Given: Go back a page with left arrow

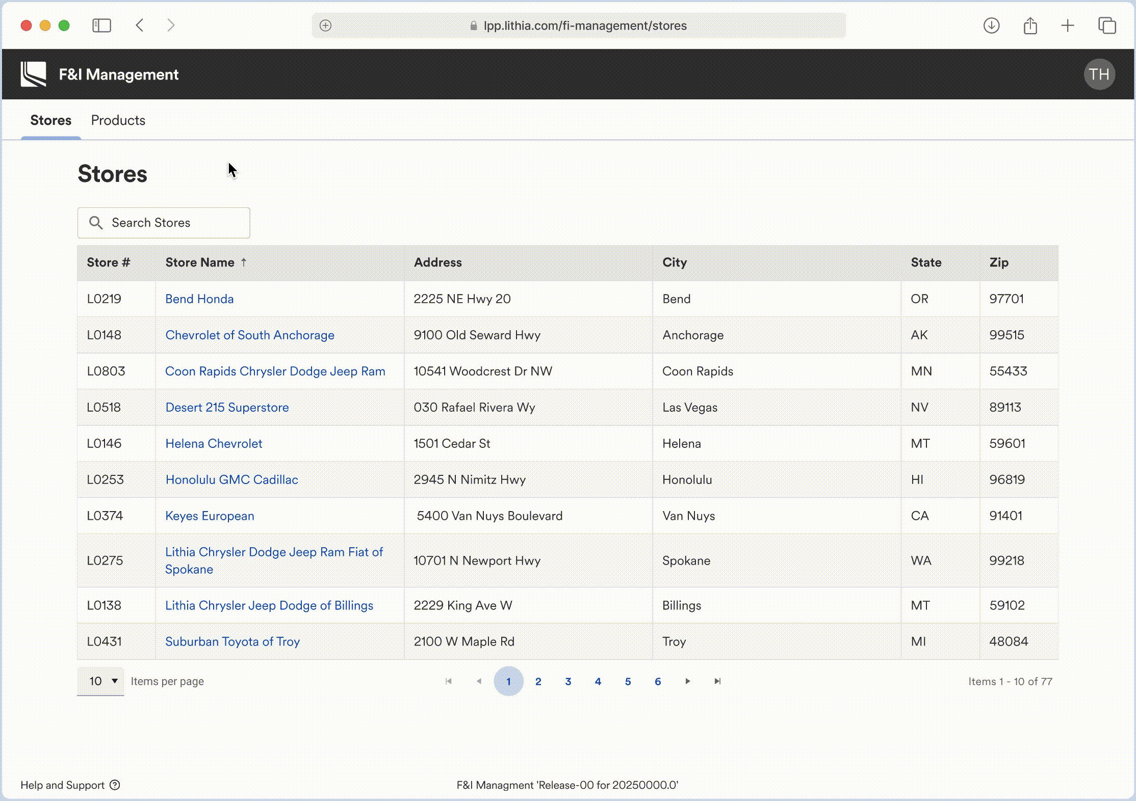Looking at the screenshot, I should pyautogui.click(x=478, y=681).
